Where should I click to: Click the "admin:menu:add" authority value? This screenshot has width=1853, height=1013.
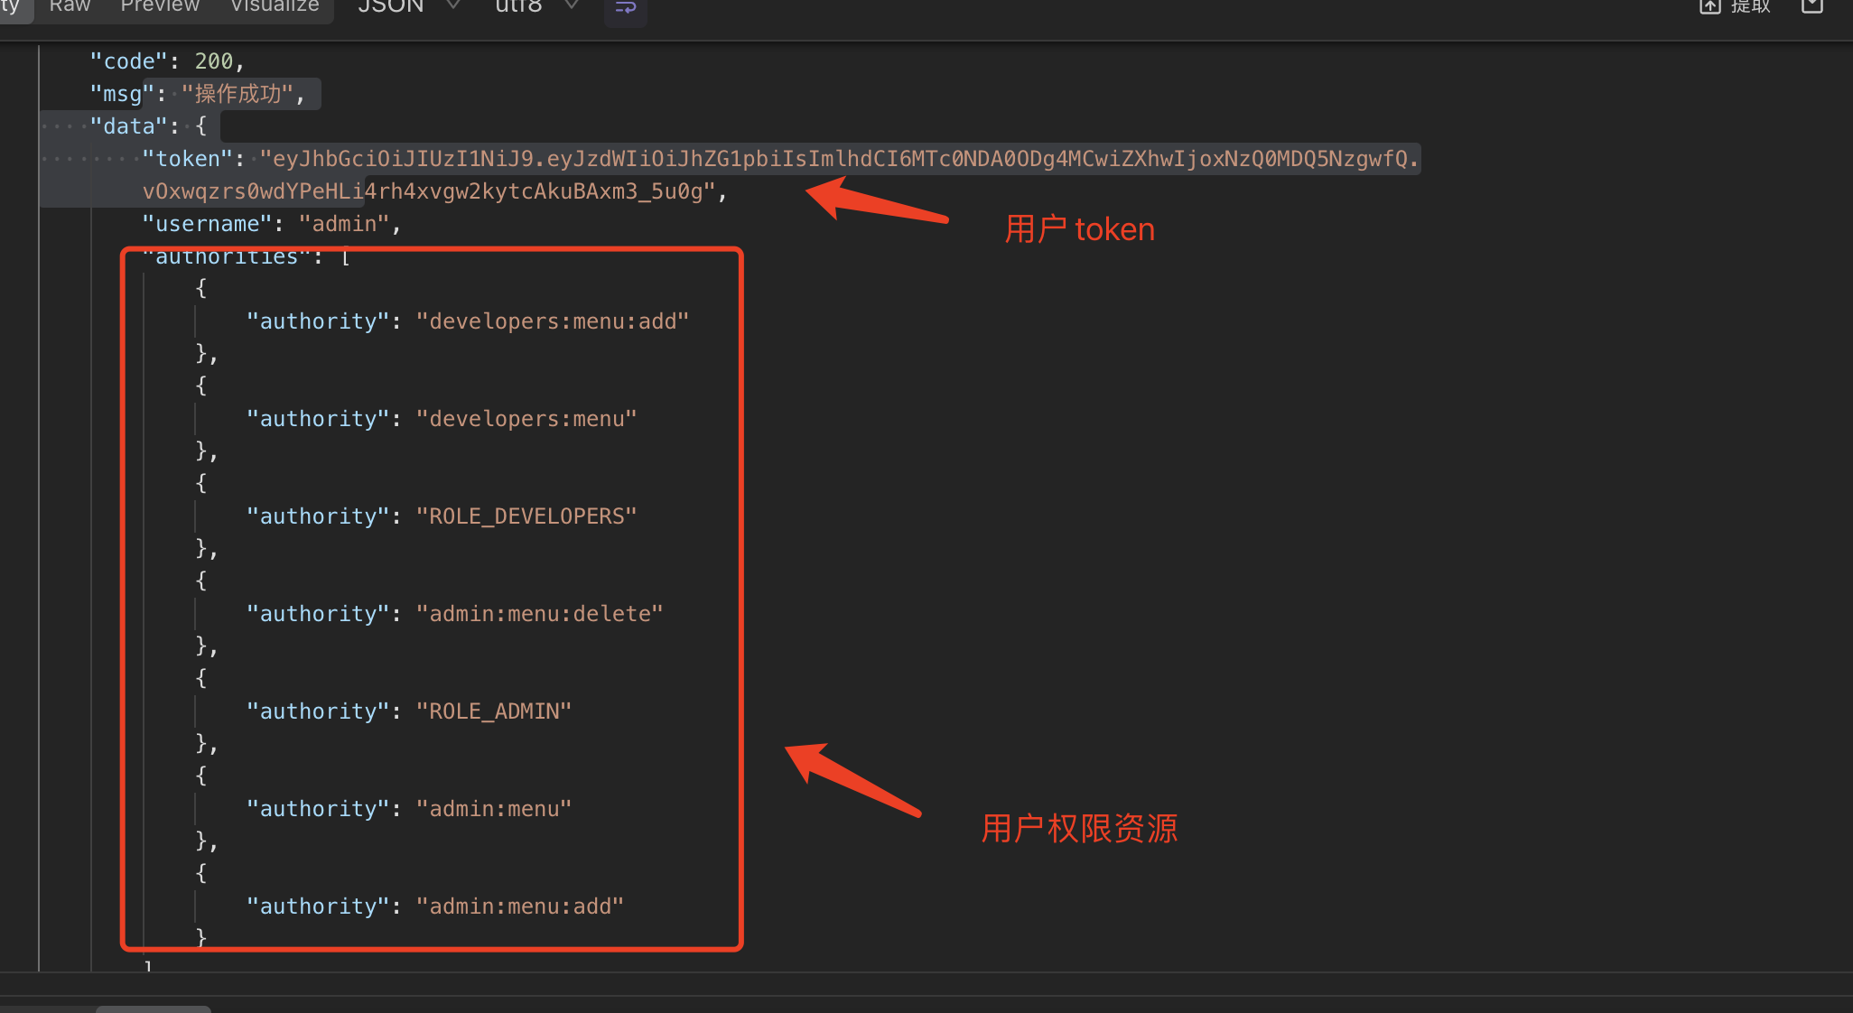(x=519, y=906)
